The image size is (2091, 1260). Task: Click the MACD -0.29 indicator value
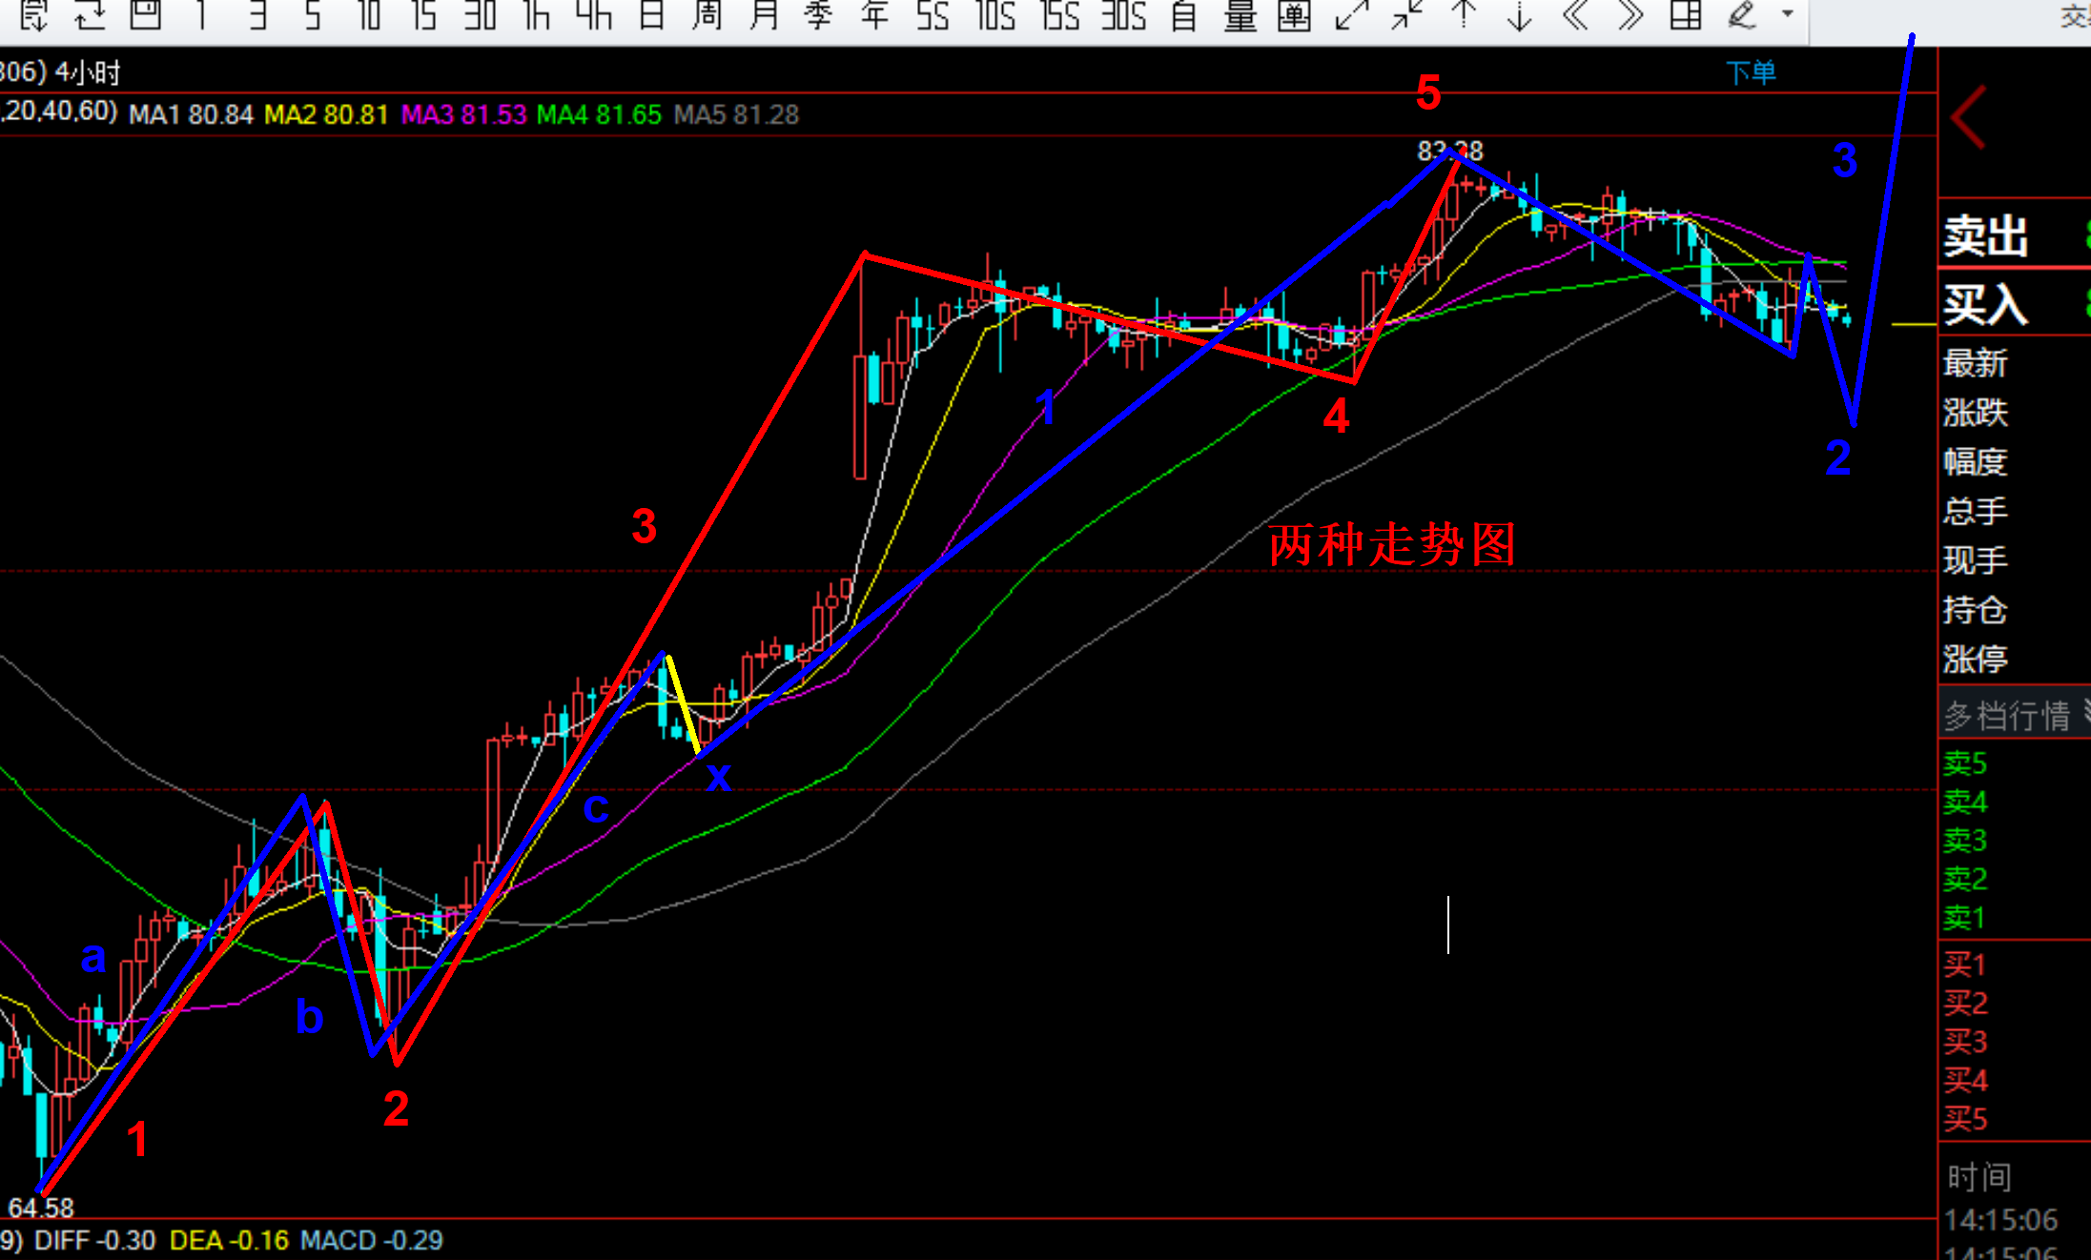[x=372, y=1240]
